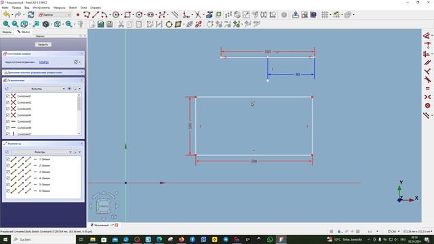Click the View sketch icon
Viewport: 434px width, 244px height.
pos(304,15)
